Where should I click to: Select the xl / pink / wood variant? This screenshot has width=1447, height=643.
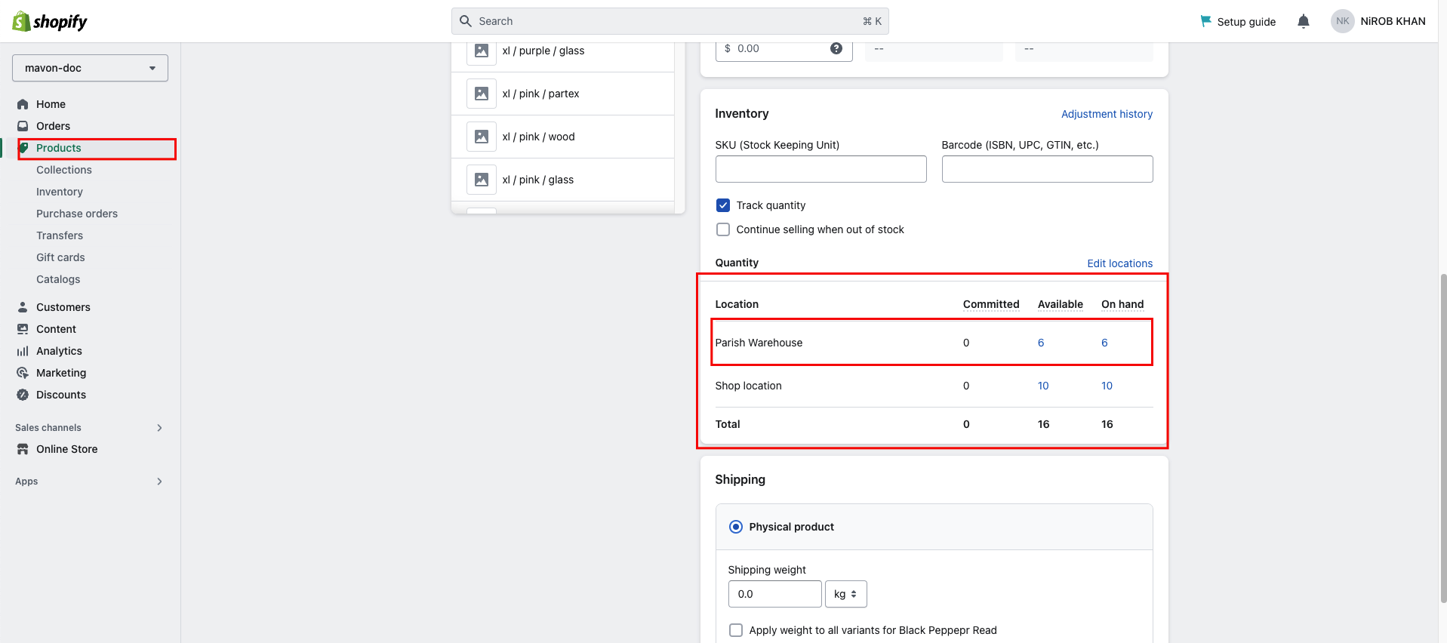click(562, 137)
